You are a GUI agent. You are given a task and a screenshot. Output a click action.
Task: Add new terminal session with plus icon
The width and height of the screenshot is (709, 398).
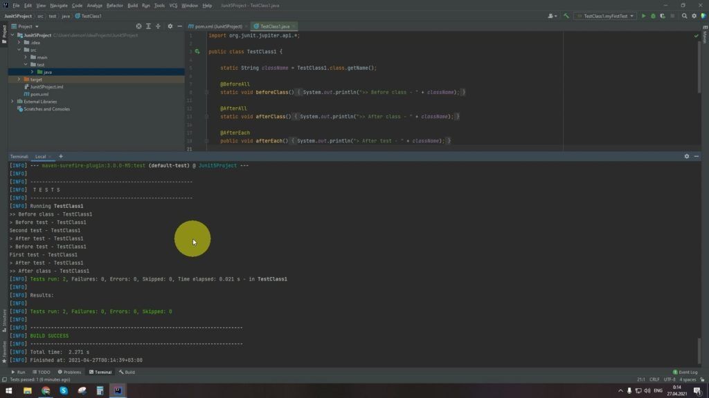tap(60, 156)
